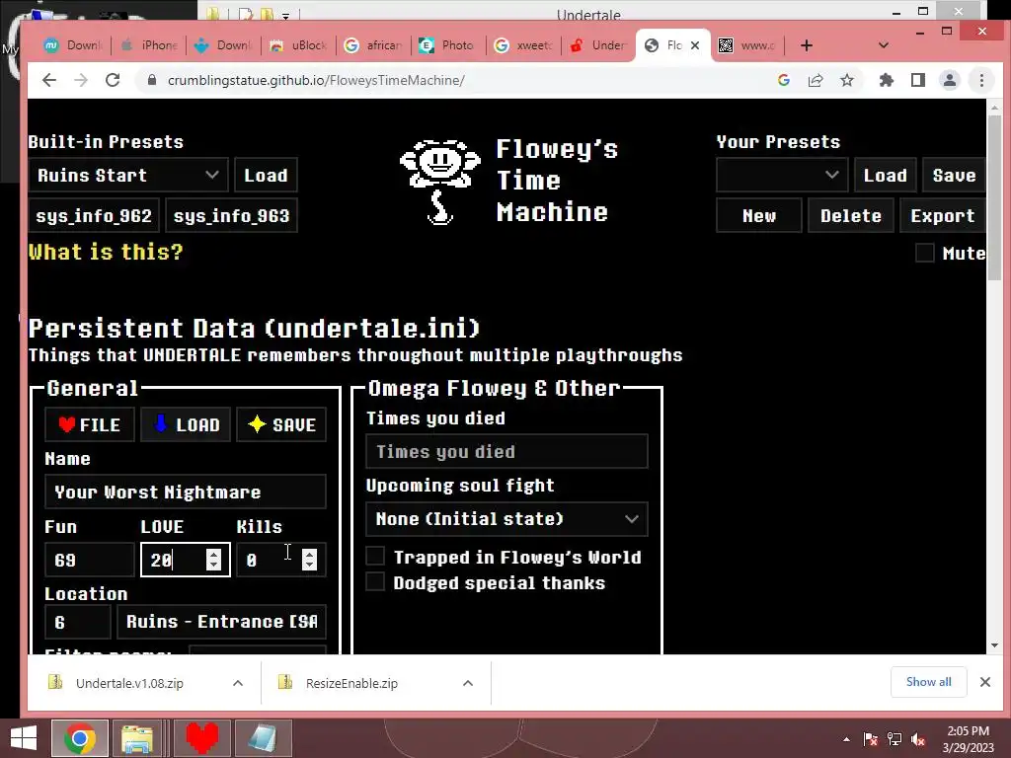Click the yellow star SAVE button
The height and width of the screenshot is (758, 1011).
point(281,424)
